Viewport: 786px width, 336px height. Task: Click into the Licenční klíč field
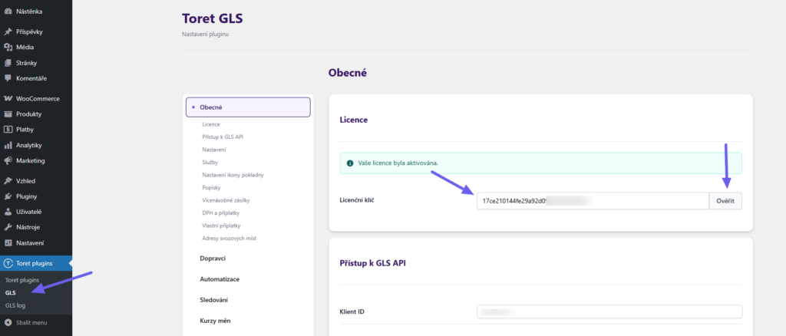(x=592, y=200)
